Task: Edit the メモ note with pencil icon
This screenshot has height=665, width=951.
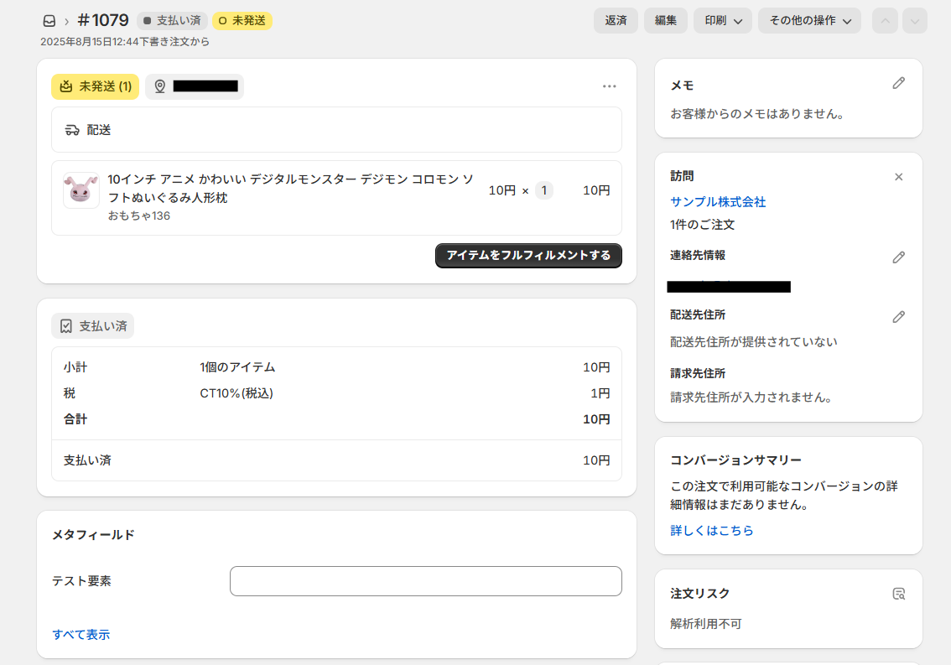Action: coord(898,83)
